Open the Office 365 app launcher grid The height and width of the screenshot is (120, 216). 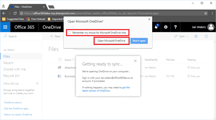(5, 27)
